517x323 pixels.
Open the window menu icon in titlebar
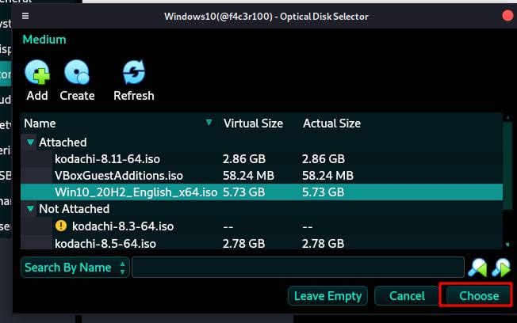(x=25, y=16)
